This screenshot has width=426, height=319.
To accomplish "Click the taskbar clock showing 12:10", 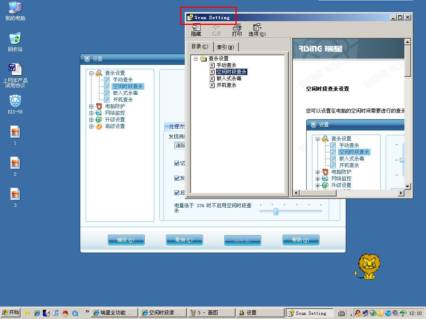I will 416,313.
